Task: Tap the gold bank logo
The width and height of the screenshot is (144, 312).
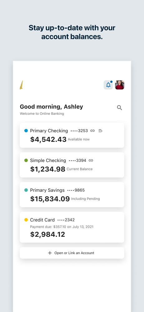Action: pyautogui.click(x=21, y=85)
